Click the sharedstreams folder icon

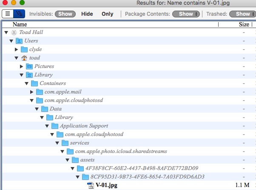[70, 151]
